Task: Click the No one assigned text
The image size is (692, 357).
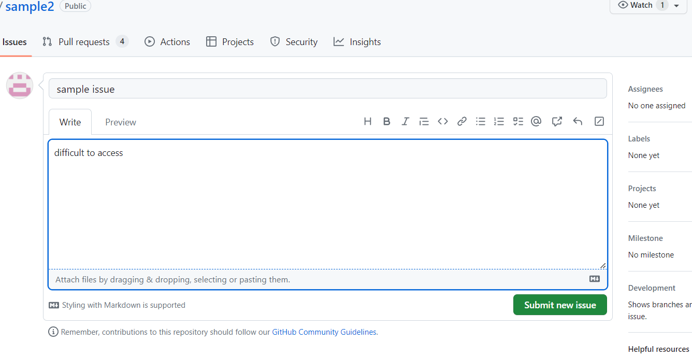Action: tap(657, 106)
